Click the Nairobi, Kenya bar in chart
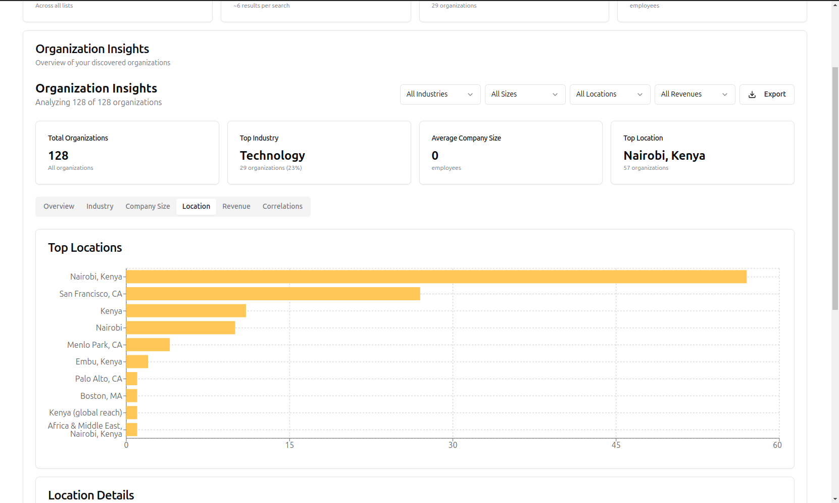This screenshot has width=839, height=503. tap(436, 277)
